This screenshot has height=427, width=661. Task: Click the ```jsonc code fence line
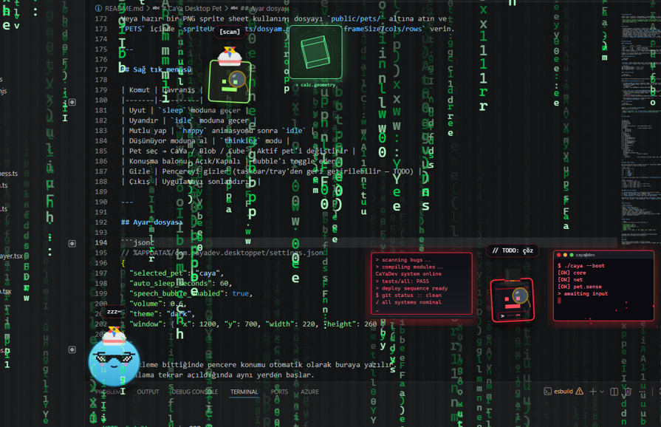pos(138,242)
